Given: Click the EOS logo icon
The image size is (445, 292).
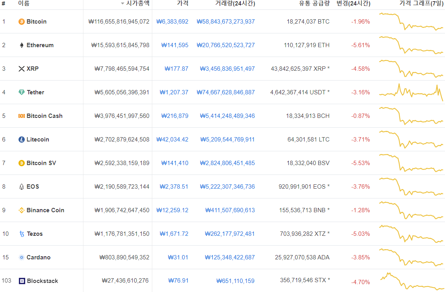Looking at the screenshot, I should click(x=22, y=187).
